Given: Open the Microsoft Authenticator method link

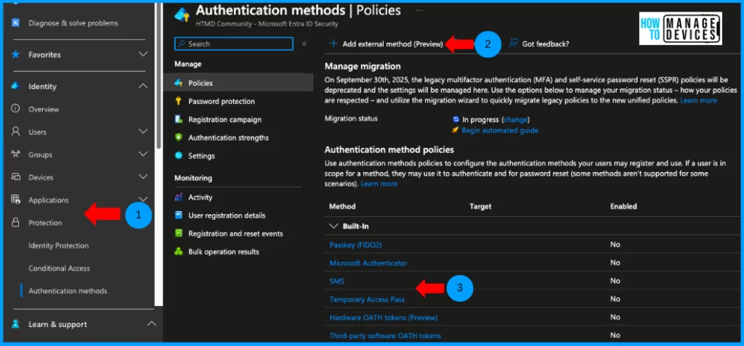Looking at the screenshot, I should 368,263.
